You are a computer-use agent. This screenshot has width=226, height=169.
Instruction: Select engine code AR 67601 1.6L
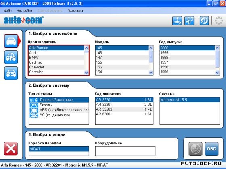point(124,114)
